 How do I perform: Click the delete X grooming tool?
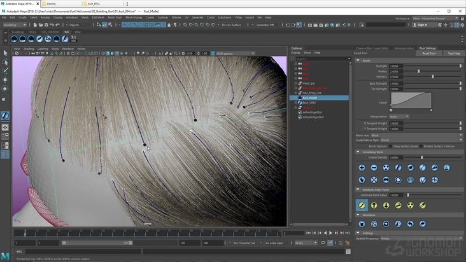point(374,180)
